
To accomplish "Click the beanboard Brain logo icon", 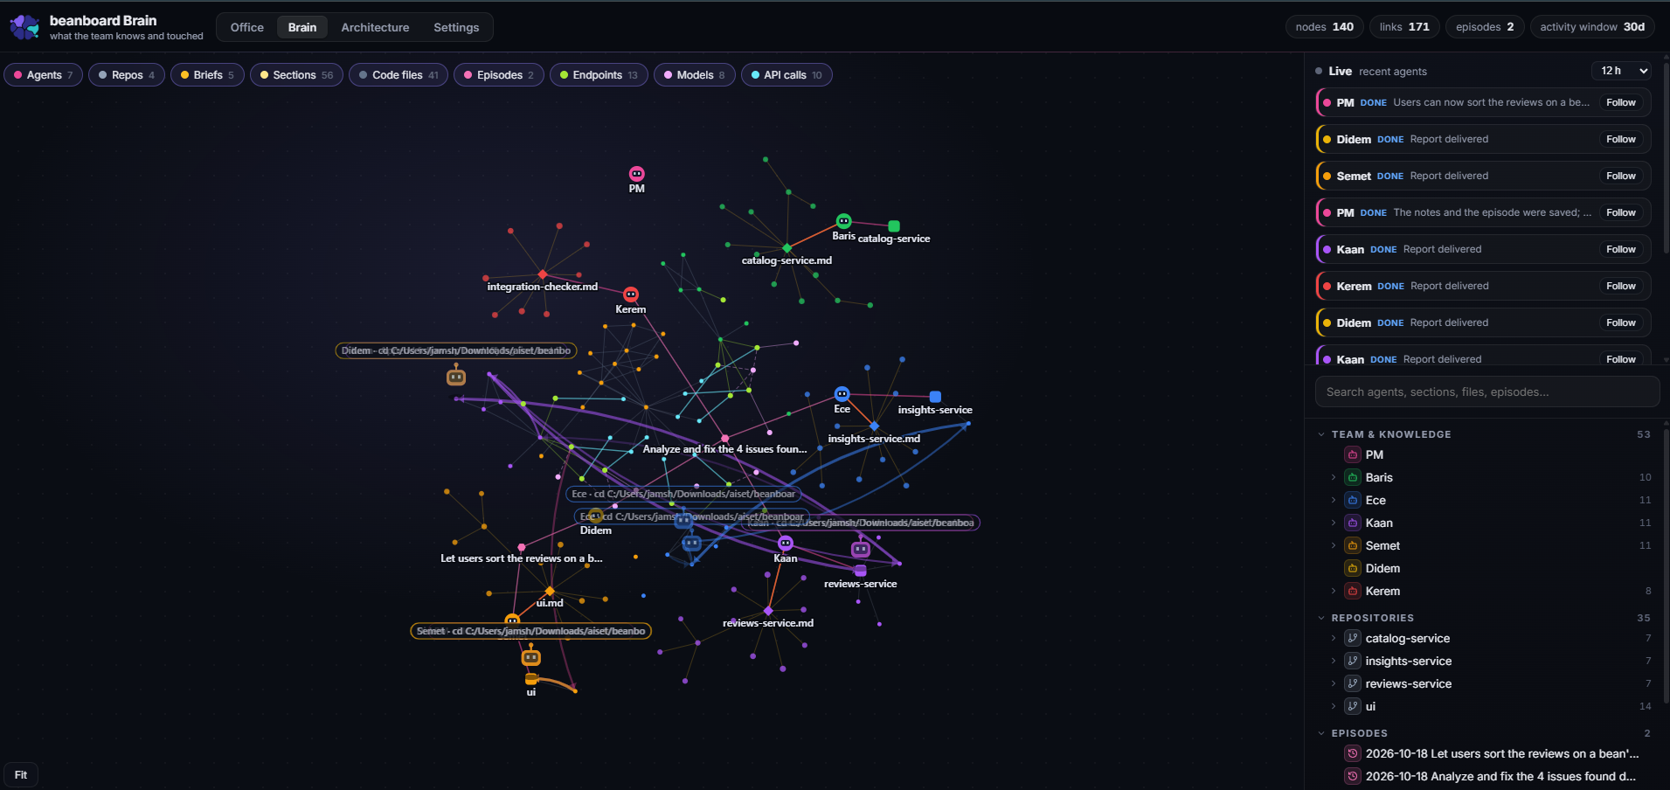I will (24, 27).
